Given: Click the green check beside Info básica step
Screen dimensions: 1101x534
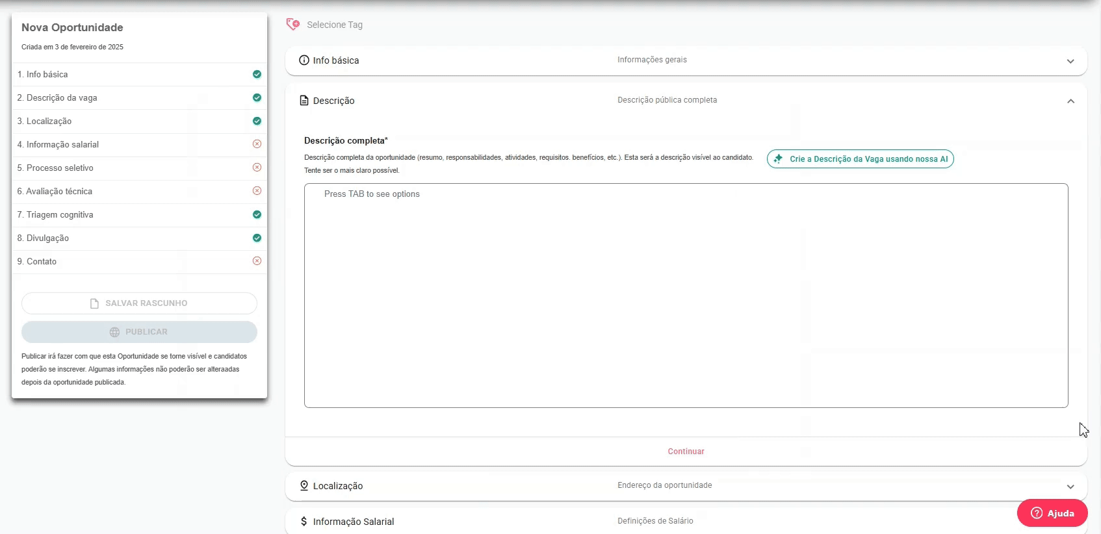Looking at the screenshot, I should [x=257, y=75].
